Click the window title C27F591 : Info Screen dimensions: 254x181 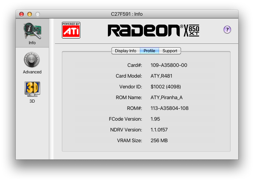127,14
